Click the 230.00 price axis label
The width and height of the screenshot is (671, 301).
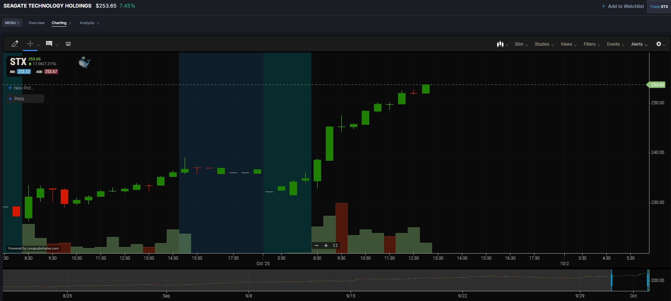(658, 202)
